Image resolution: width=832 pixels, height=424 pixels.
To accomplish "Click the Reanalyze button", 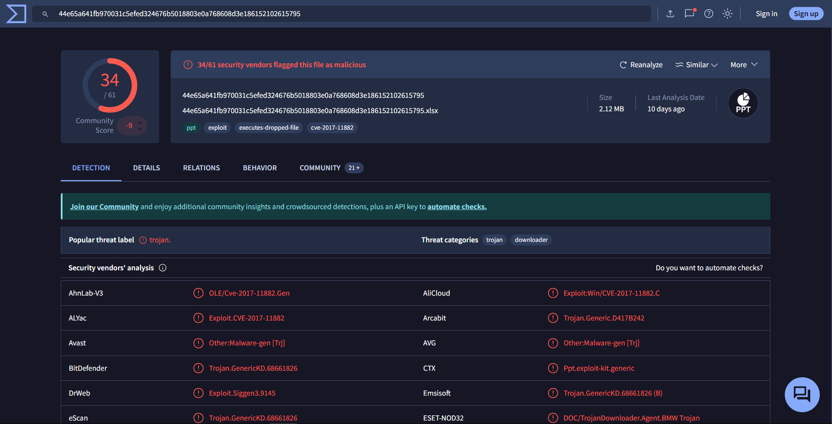I will click(x=641, y=65).
